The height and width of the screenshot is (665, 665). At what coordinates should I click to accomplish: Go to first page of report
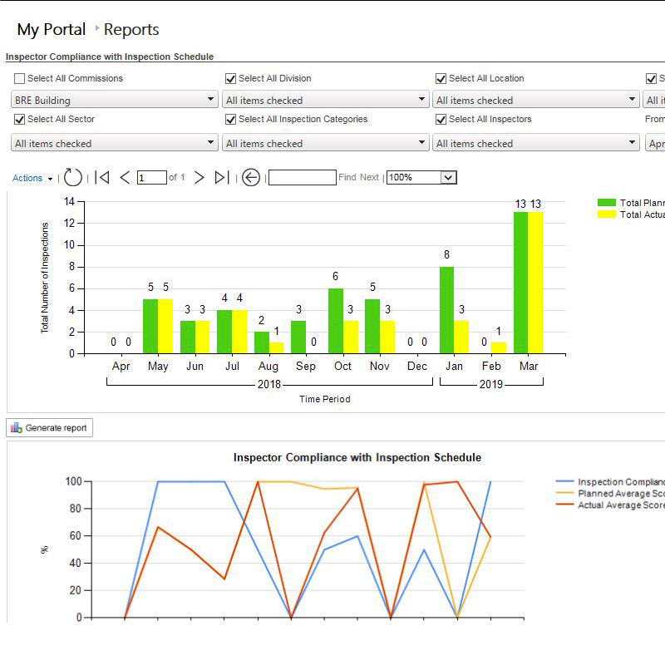[102, 177]
